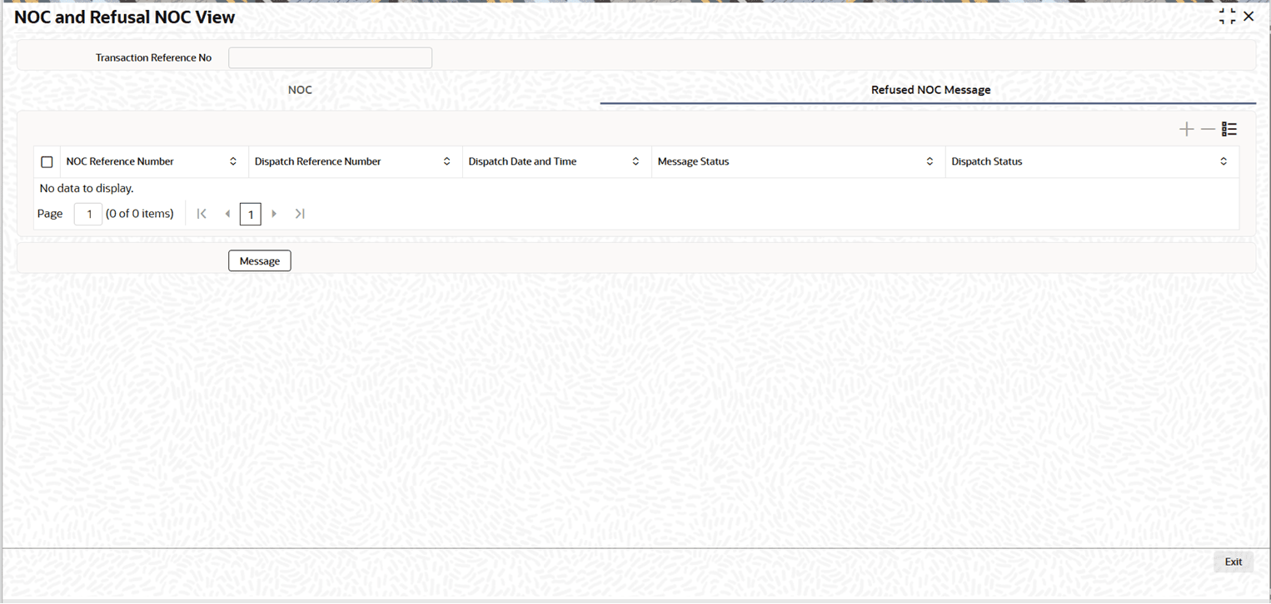The width and height of the screenshot is (1271, 604).
Task: Click the Transaction Reference No field
Action: tap(330, 57)
